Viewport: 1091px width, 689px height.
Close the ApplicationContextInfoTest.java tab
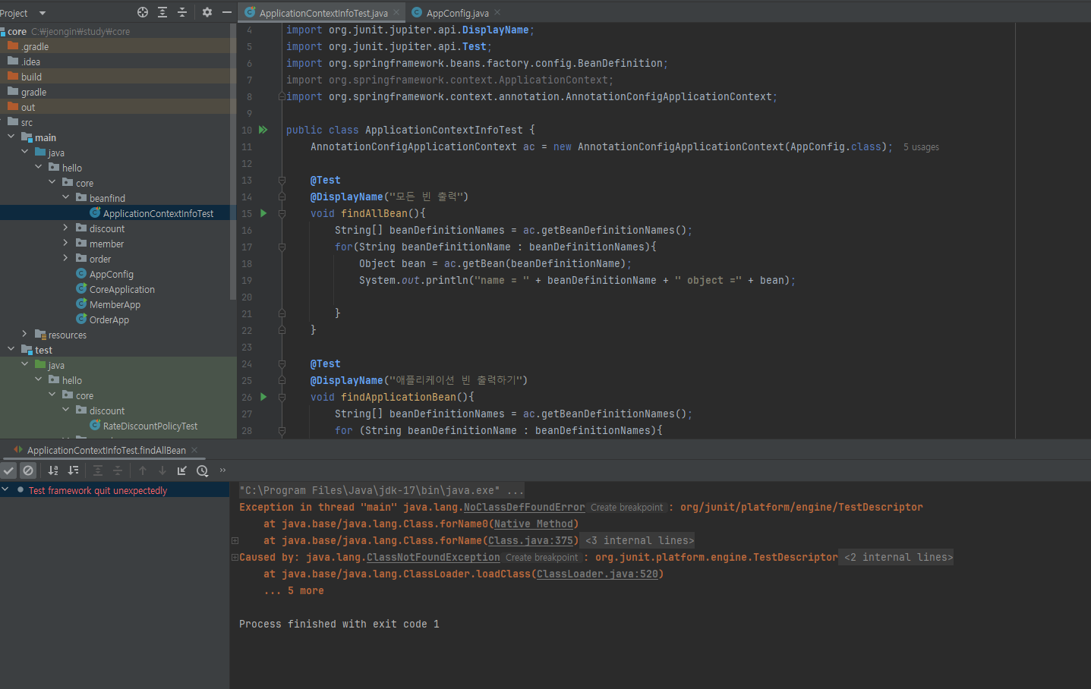pos(396,12)
